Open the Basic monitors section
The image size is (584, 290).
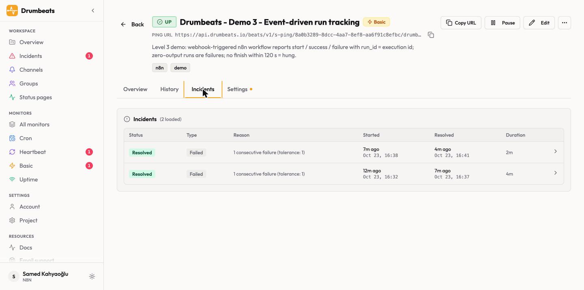26,166
